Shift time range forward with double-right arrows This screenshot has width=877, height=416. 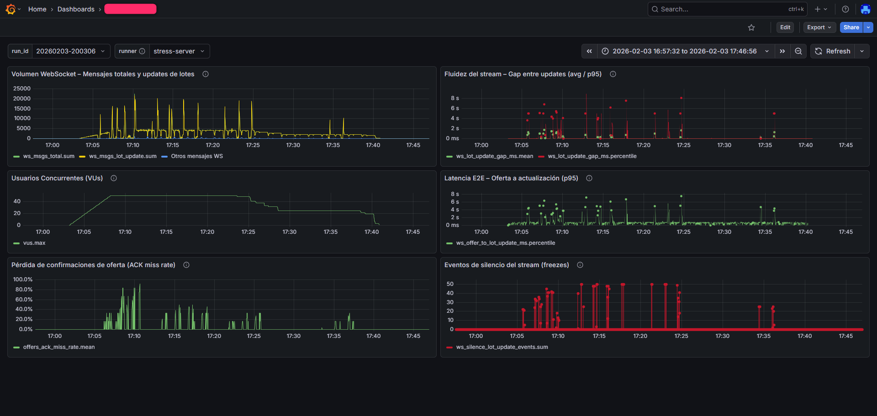point(782,51)
